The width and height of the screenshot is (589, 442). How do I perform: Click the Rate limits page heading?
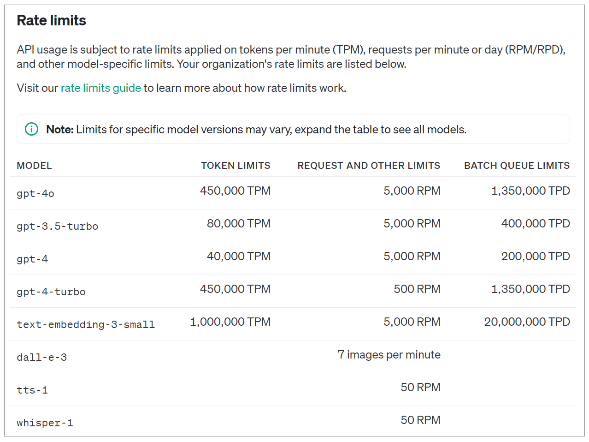51,21
